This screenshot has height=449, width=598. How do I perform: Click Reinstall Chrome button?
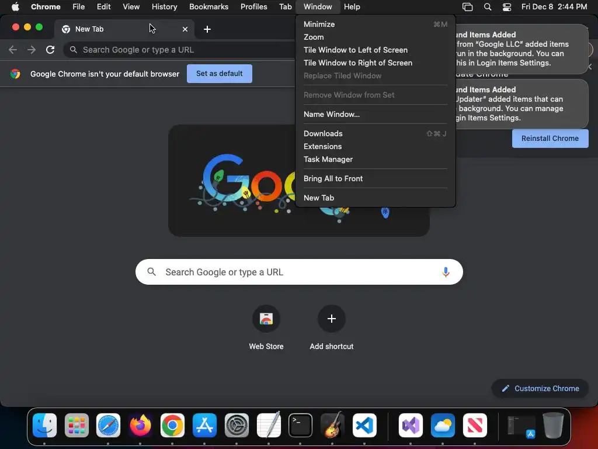tap(550, 138)
